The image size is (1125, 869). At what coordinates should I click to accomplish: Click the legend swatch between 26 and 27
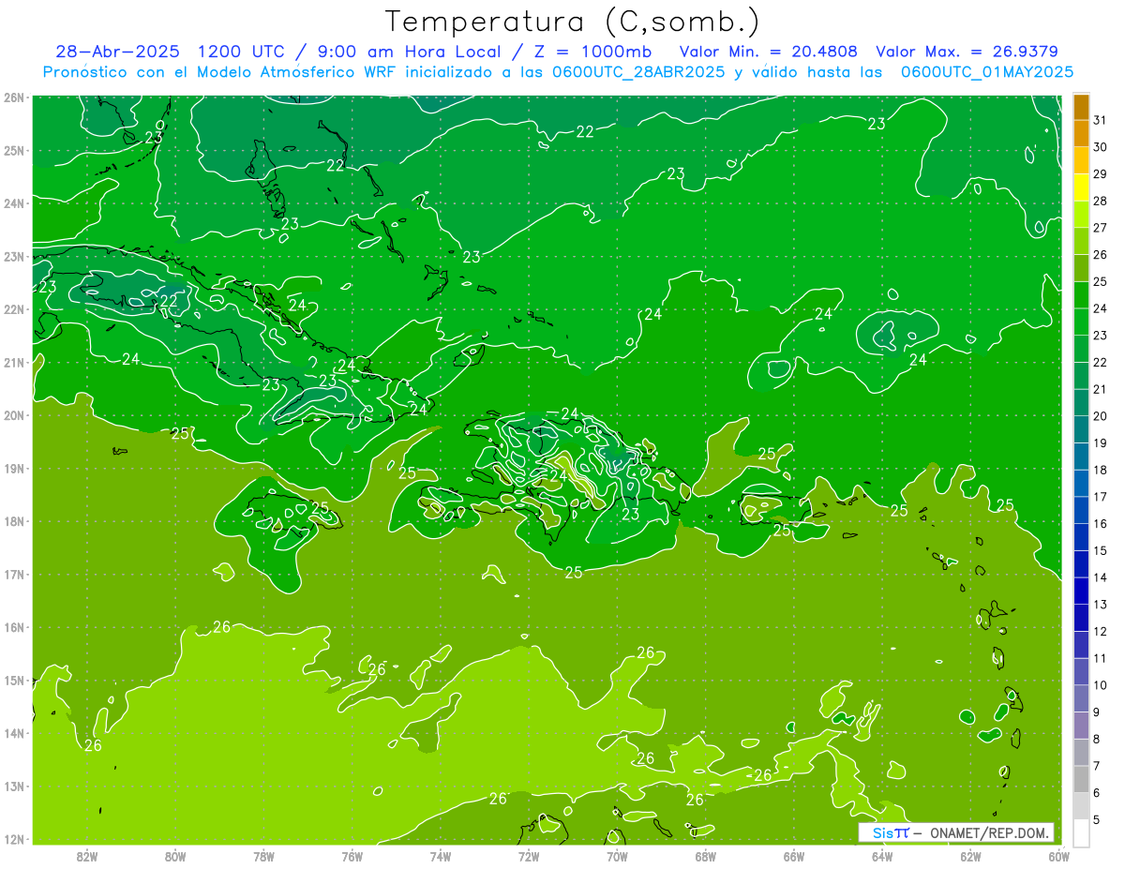1081,241
